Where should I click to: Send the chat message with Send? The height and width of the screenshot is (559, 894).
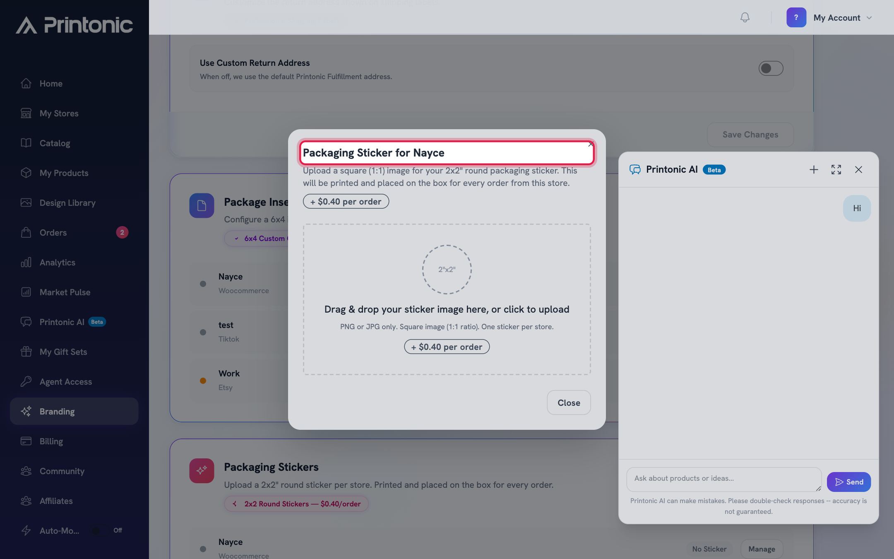point(848,482)
